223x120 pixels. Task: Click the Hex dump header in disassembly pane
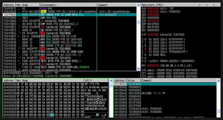click(28, 5)
